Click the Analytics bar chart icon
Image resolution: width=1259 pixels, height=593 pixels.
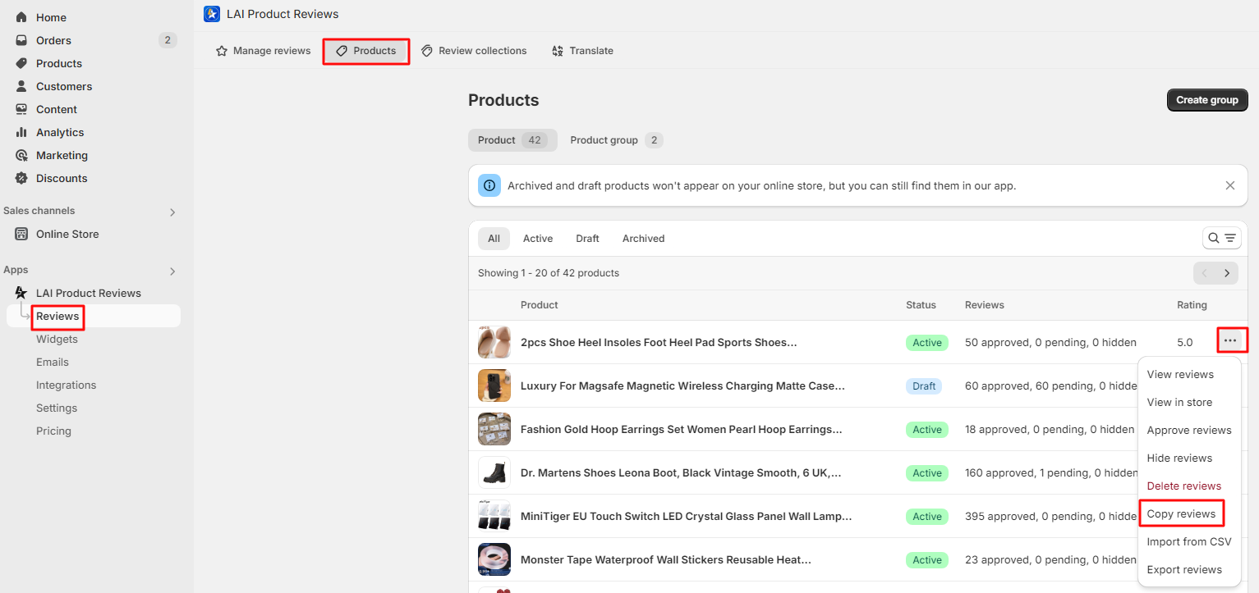point(21,132)
